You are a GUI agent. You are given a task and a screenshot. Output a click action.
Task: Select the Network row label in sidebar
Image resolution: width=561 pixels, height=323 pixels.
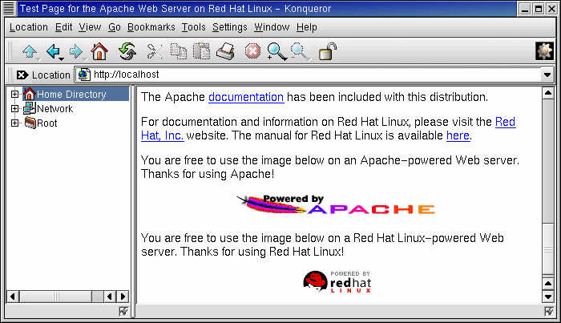[x=54, y=109]
